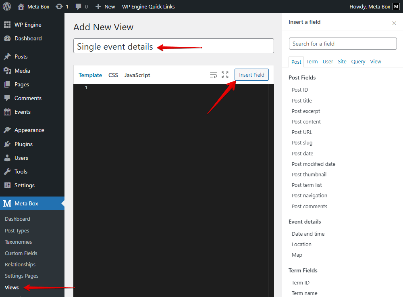
Task: Click the Meta Box M logo icon
Action: [7, 203]
